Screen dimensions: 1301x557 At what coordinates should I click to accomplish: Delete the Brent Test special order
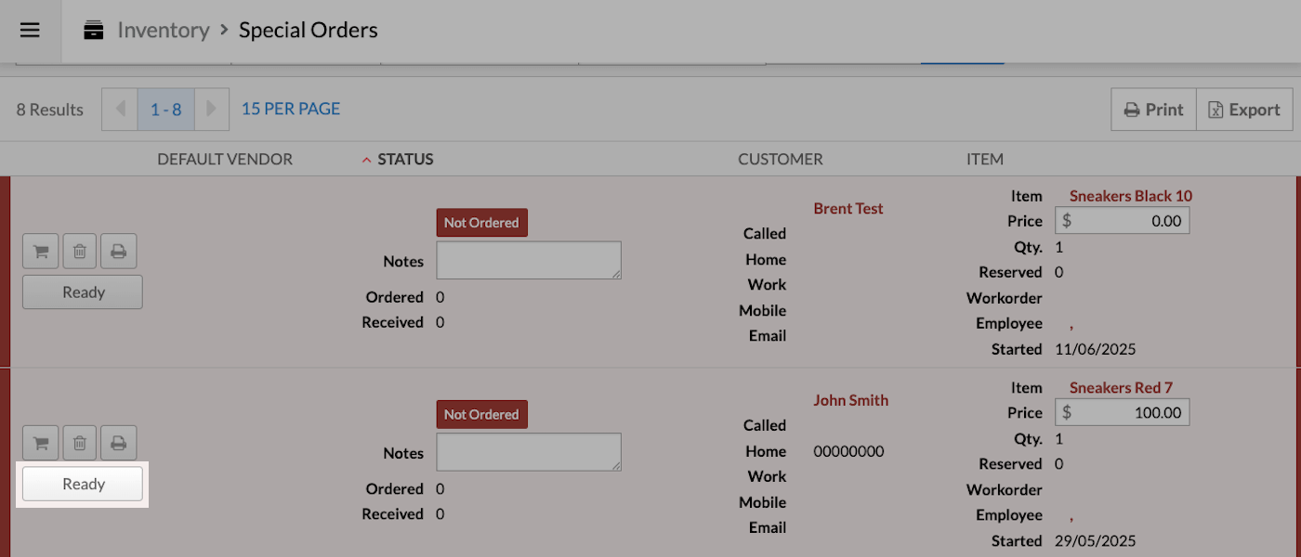(x=80, y=251)
